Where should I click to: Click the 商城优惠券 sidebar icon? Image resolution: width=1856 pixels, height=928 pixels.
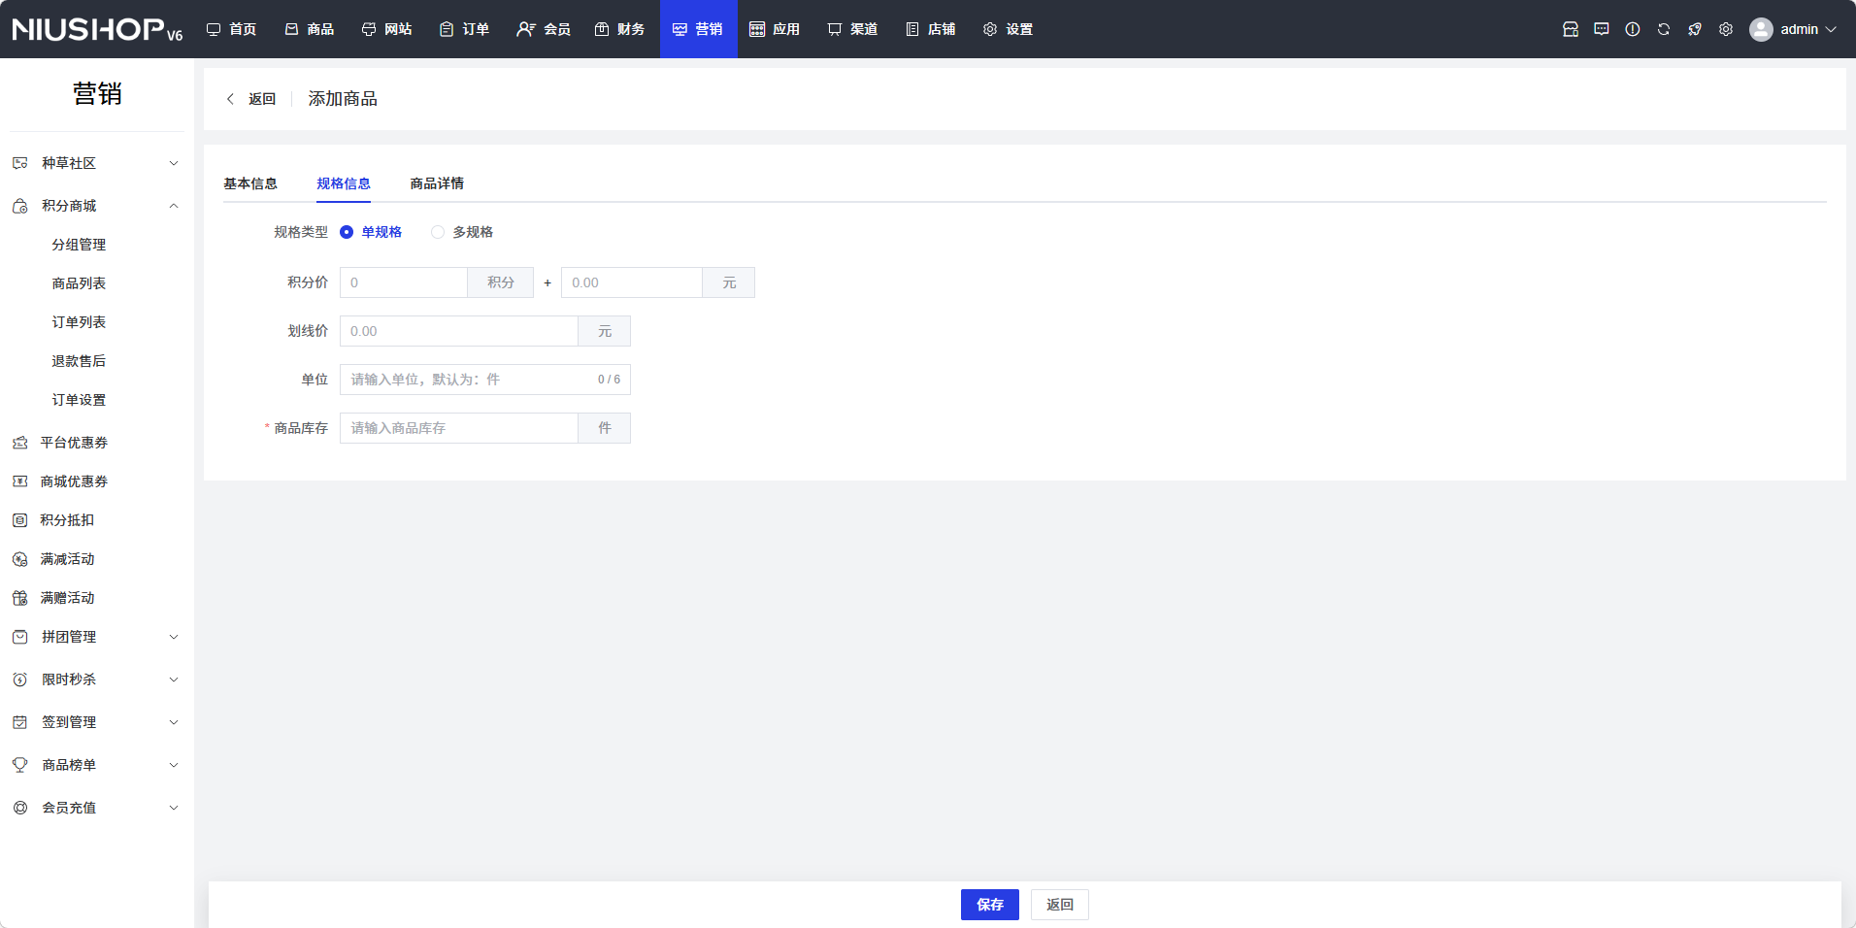[19, 481]
